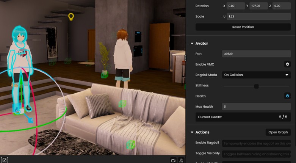Viewport: 296px width, 163px height.
Task: Click the Rotation X input field
Action: (236, 6)
